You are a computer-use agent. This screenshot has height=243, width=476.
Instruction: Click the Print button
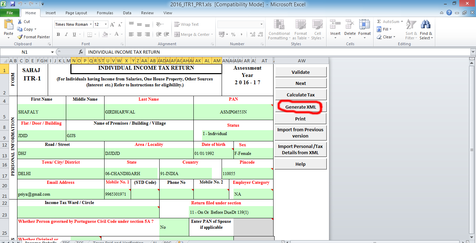[x=301, y=119]
